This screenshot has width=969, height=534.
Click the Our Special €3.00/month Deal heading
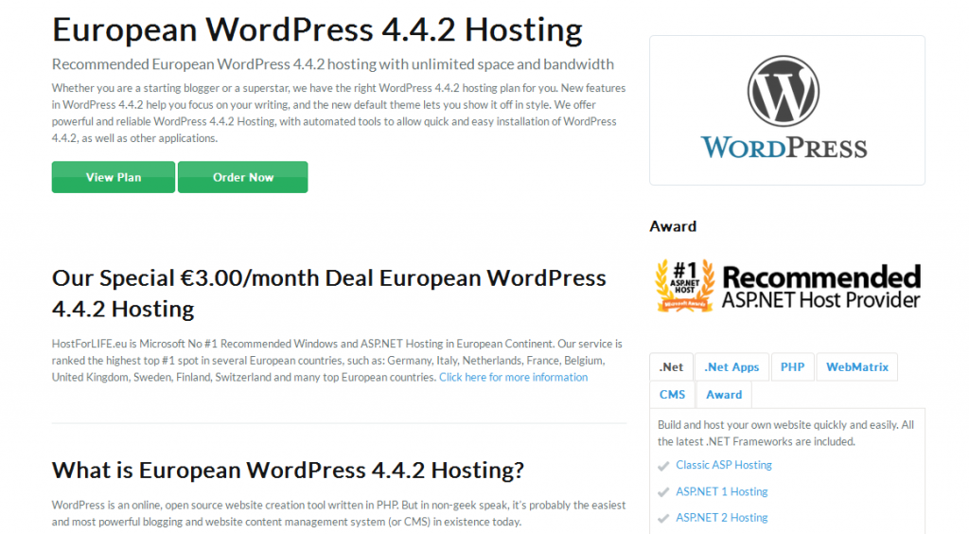(328, 293)
